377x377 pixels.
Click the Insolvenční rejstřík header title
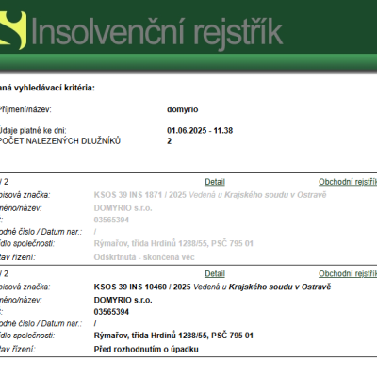[157, 31]
